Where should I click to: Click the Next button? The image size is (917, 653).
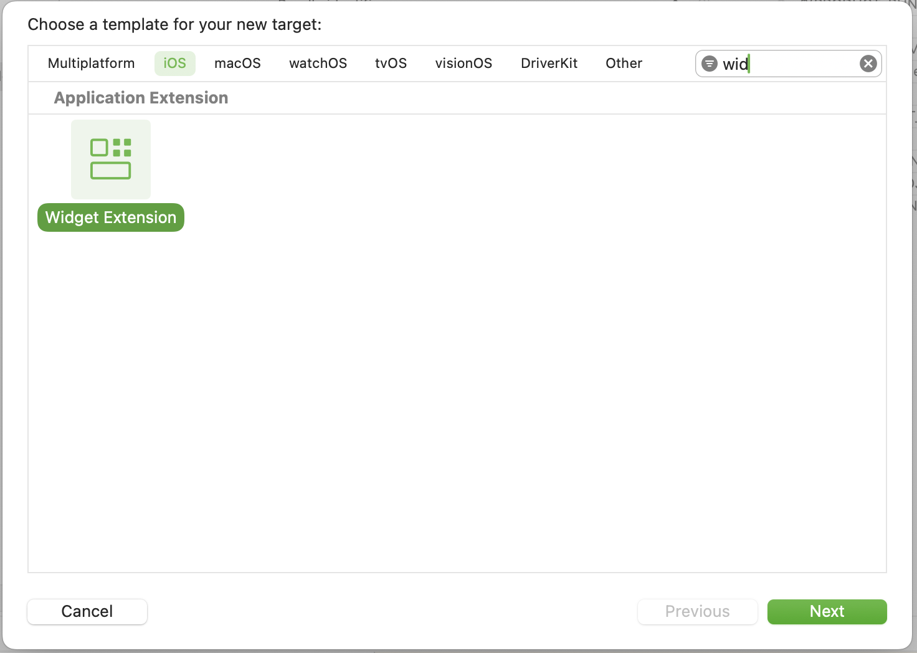click(827, 611)
